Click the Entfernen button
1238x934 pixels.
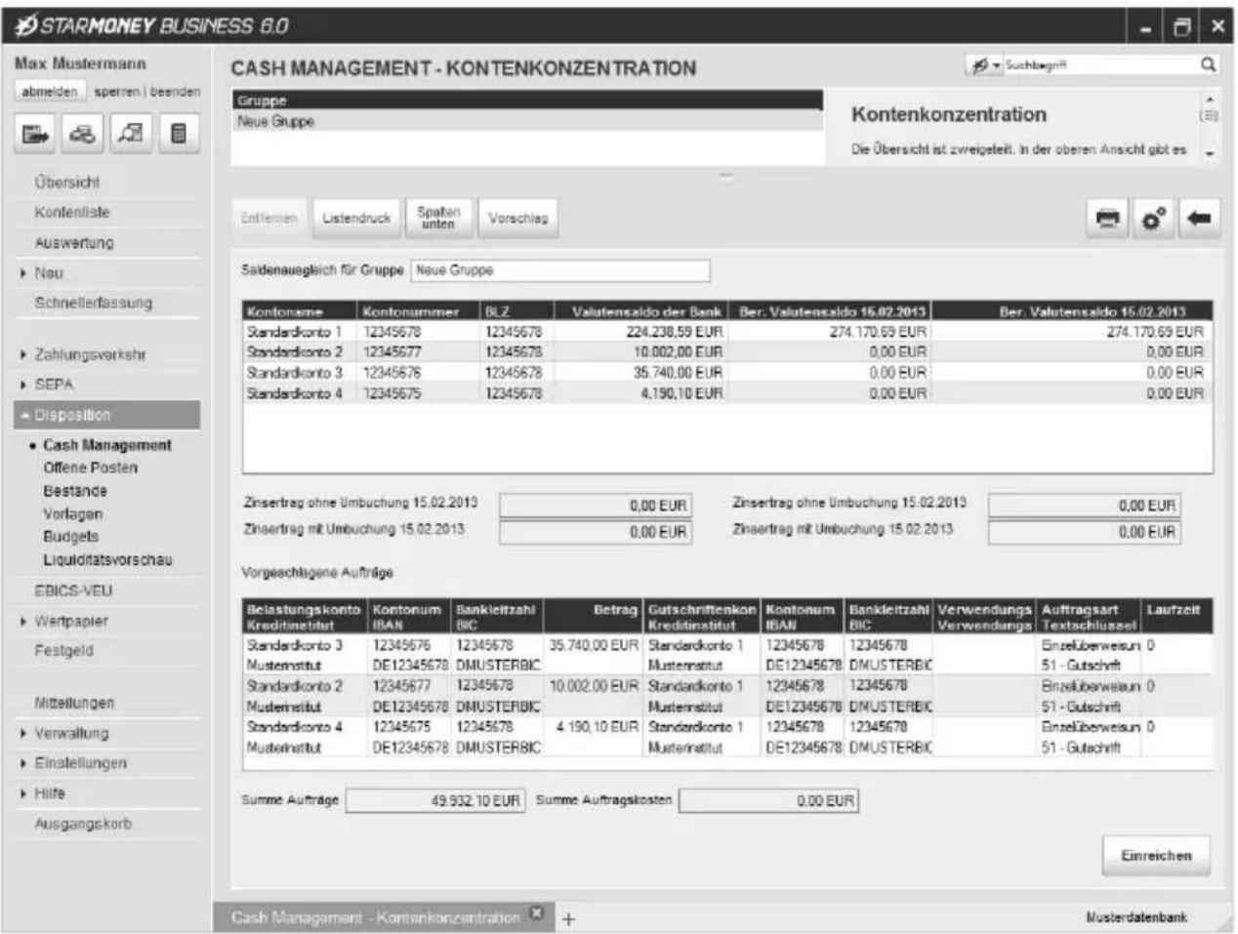(x=268, y=219)
